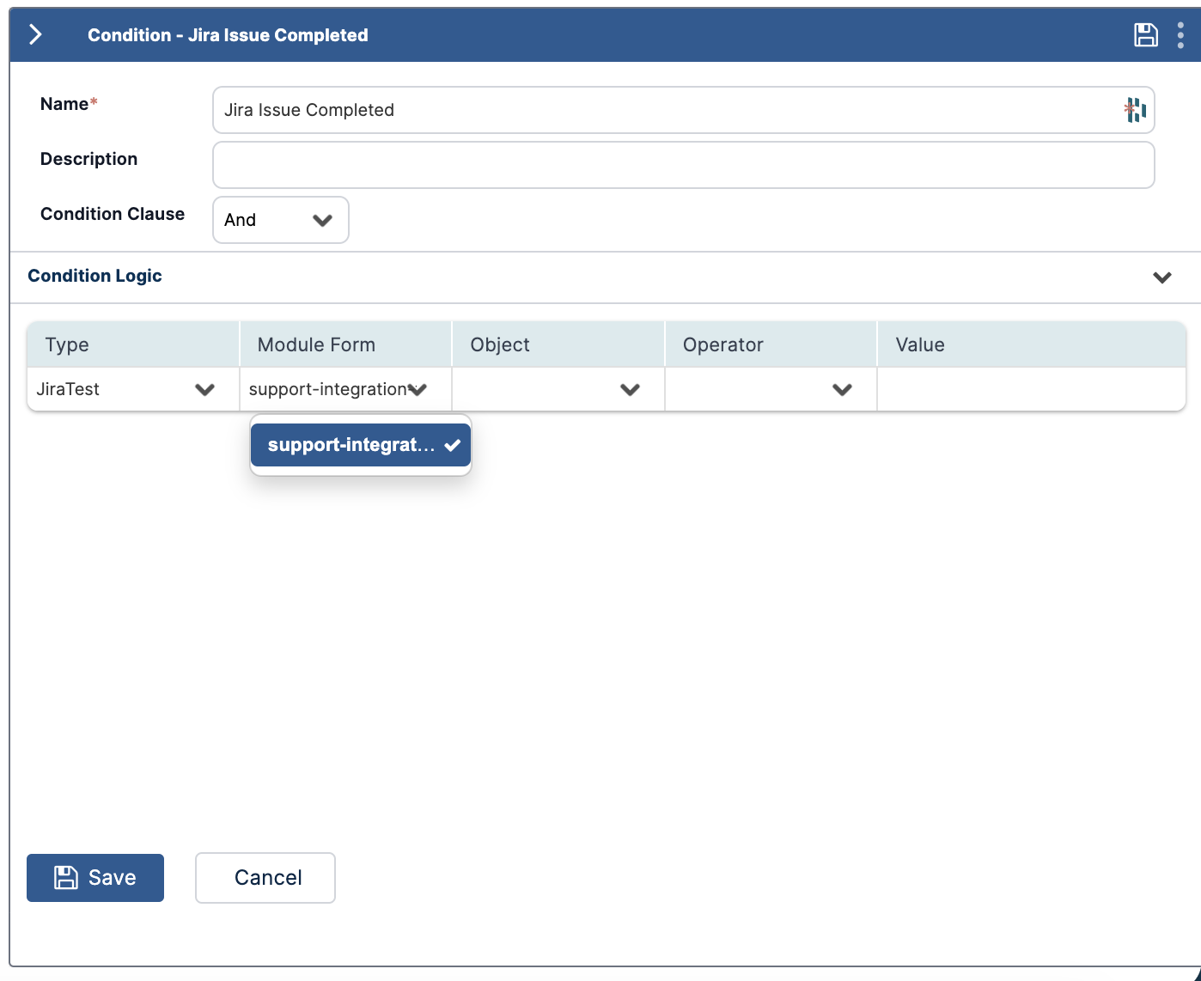This screenshot has height=981, width=1201.
Task: Open the empty Object dropdown
Action: point(558,389)
